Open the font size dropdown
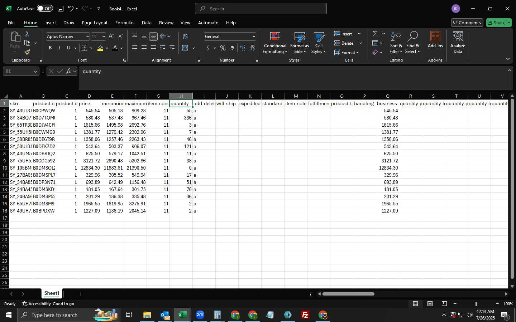The width and height of the screenshot is (516, 322). click(x=104, y=36)
